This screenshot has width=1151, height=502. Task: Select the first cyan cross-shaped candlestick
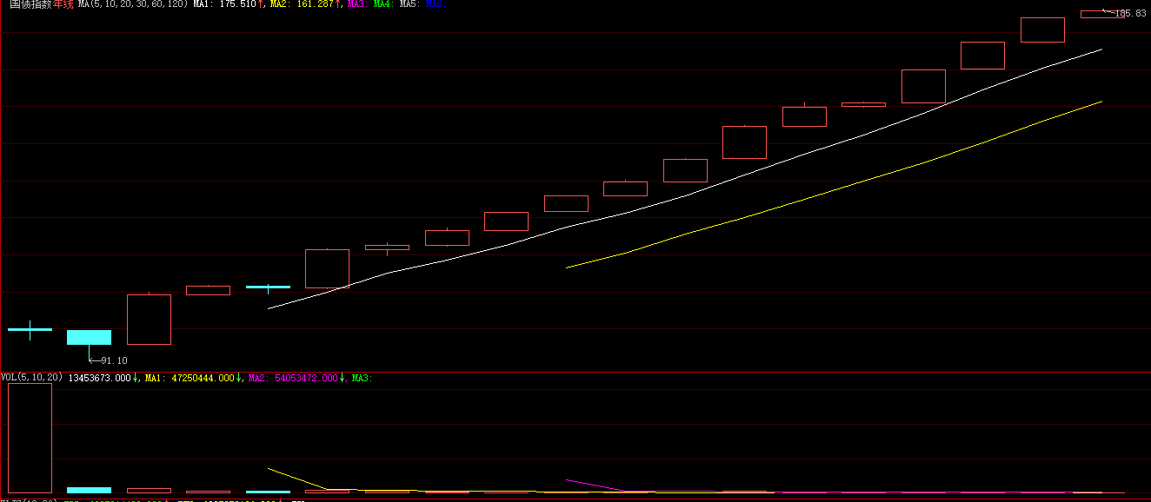click(30, 330)
